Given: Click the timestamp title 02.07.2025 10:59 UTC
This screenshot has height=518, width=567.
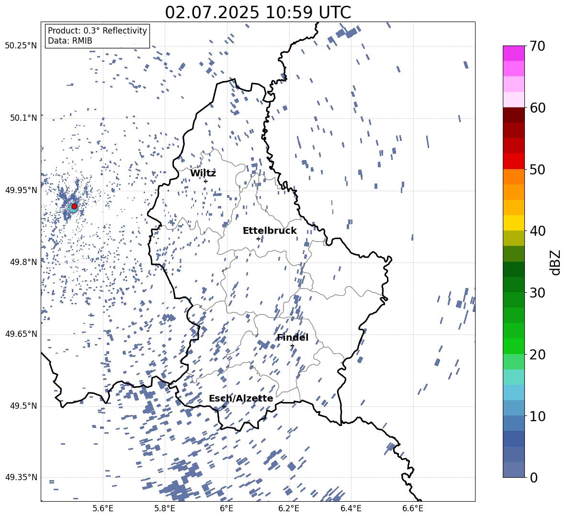Looking at the screenshot, I should (x=258, y=12).
